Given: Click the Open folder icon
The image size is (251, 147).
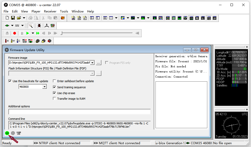Looking at the screenshot, I should pos(19,18).
